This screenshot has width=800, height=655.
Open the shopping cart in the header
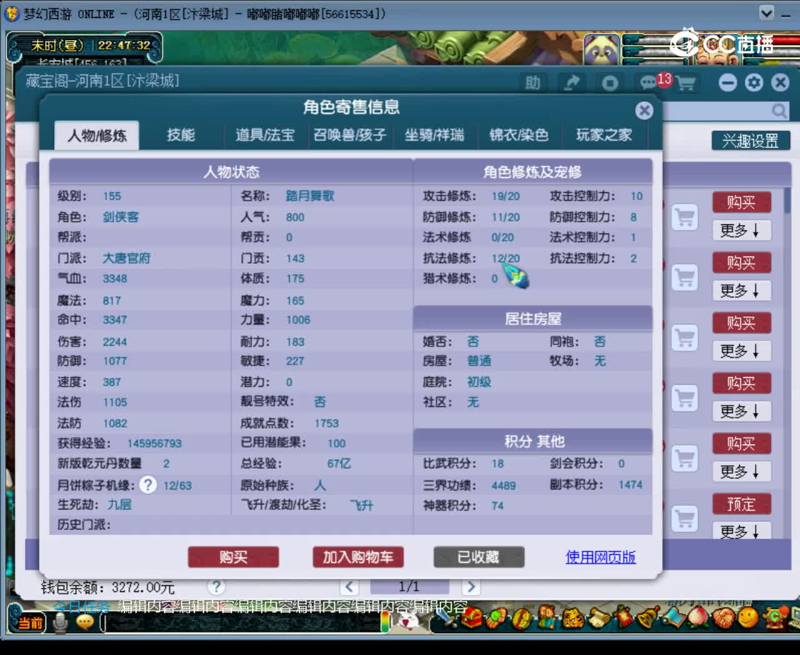coord(686,83)
